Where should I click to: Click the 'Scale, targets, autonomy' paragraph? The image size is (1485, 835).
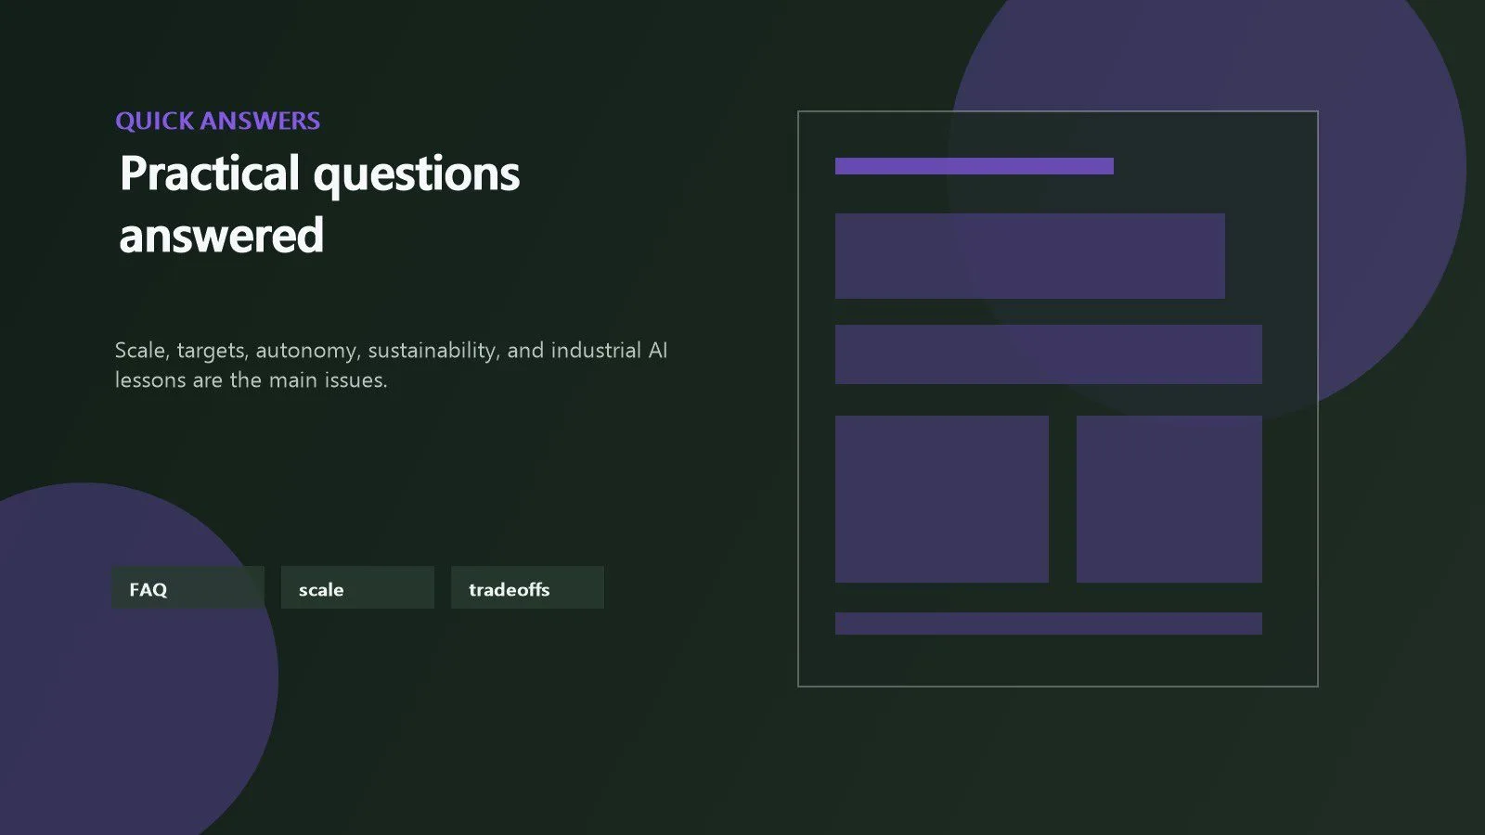pos(391,365)
